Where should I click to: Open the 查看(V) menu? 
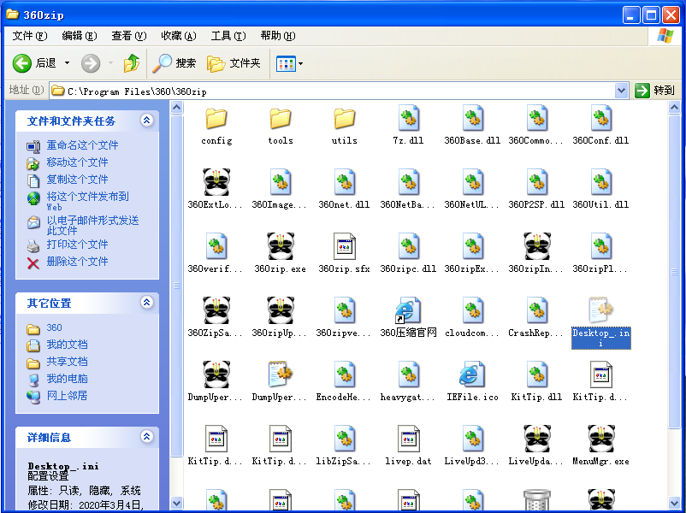[x=128, y=36]
